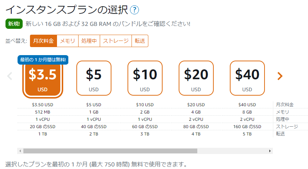Sort plans by 月次料金
This screenshot has height=169, width=308.
pyautogui.click(x=43, y=41)
